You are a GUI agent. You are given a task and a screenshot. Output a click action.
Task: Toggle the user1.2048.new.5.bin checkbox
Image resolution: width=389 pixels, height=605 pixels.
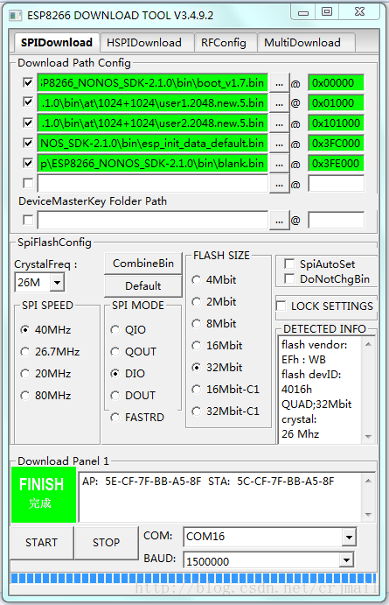[28, 102]
